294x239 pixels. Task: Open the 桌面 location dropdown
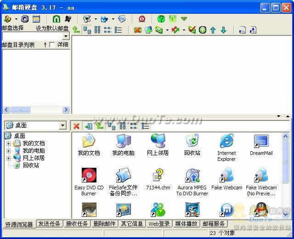click(x=62, y=125)
